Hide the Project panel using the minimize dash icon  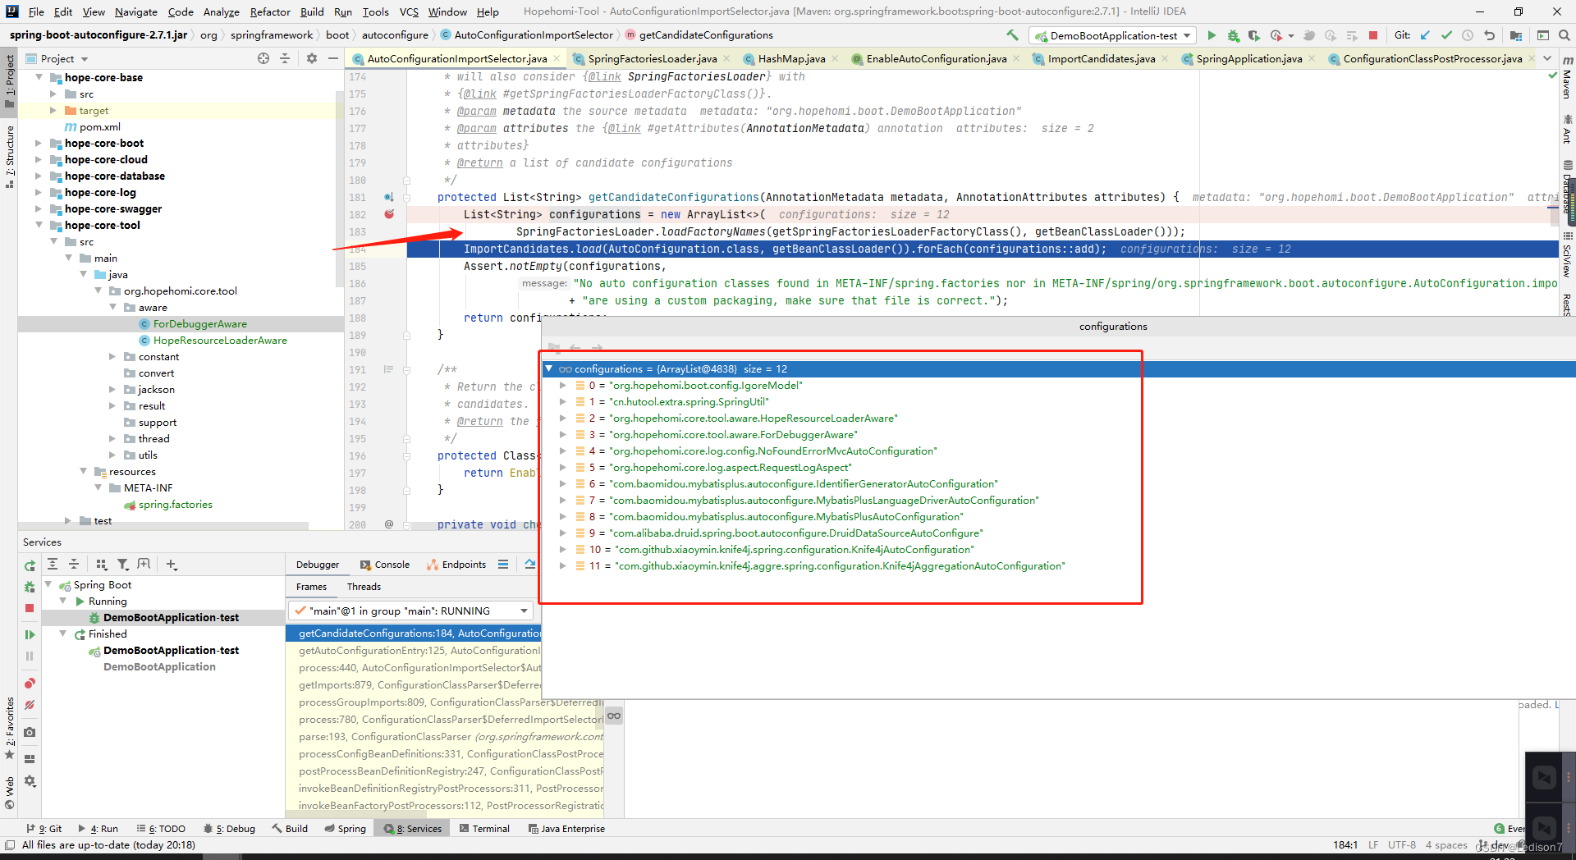click(x=332, y=58)
